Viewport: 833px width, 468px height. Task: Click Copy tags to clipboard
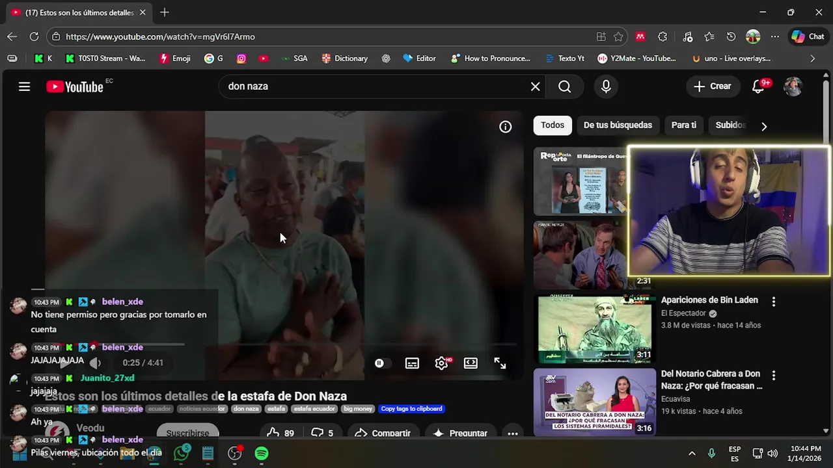pos(411,409)
